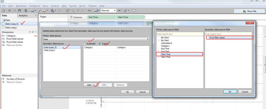Click the Presentation Mode screen icon
The image size is (266, 109).
coord(134,11)
